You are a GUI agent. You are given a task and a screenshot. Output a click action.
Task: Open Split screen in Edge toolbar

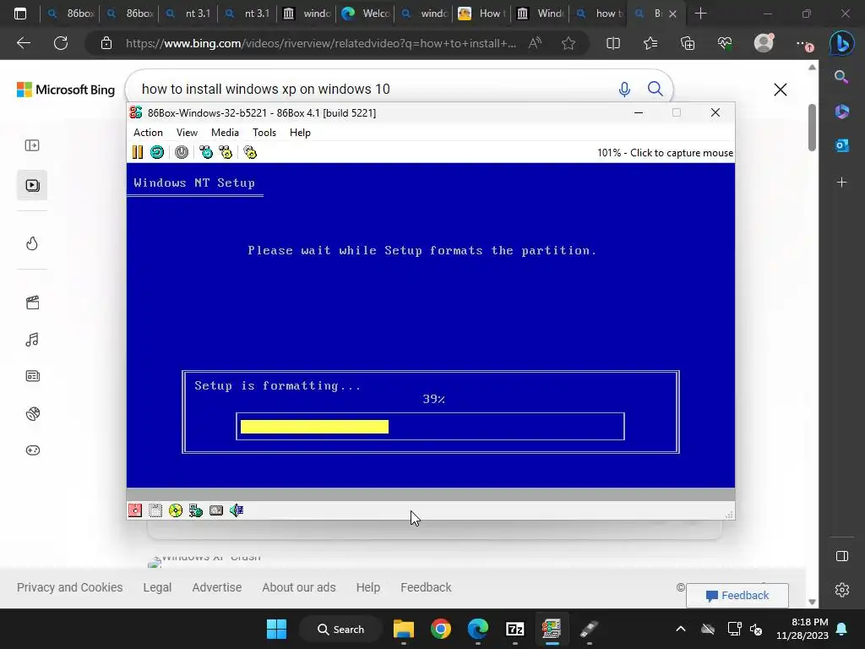[x=613, y=43]
